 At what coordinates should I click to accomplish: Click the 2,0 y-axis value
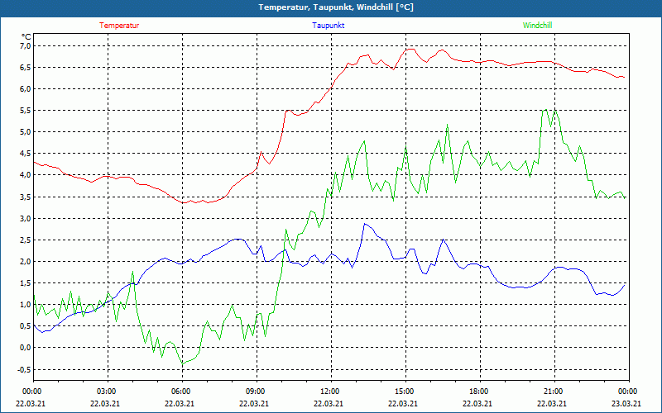[26, 261]
